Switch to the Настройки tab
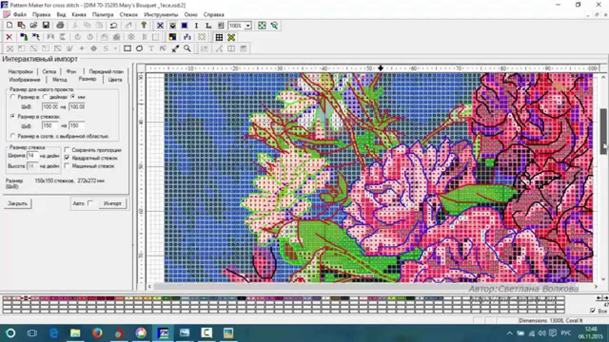Viewport: 609px width, 342px height. tap(21, 71)
